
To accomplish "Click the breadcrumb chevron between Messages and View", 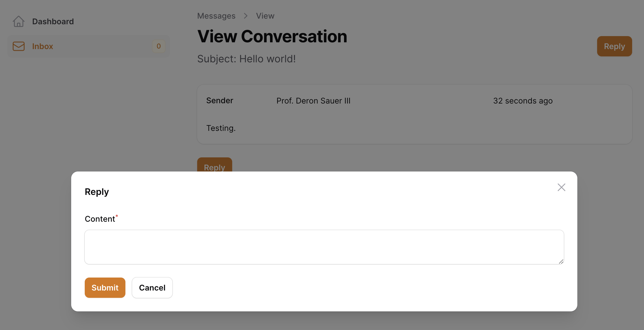I will click(x=245, y=16).
